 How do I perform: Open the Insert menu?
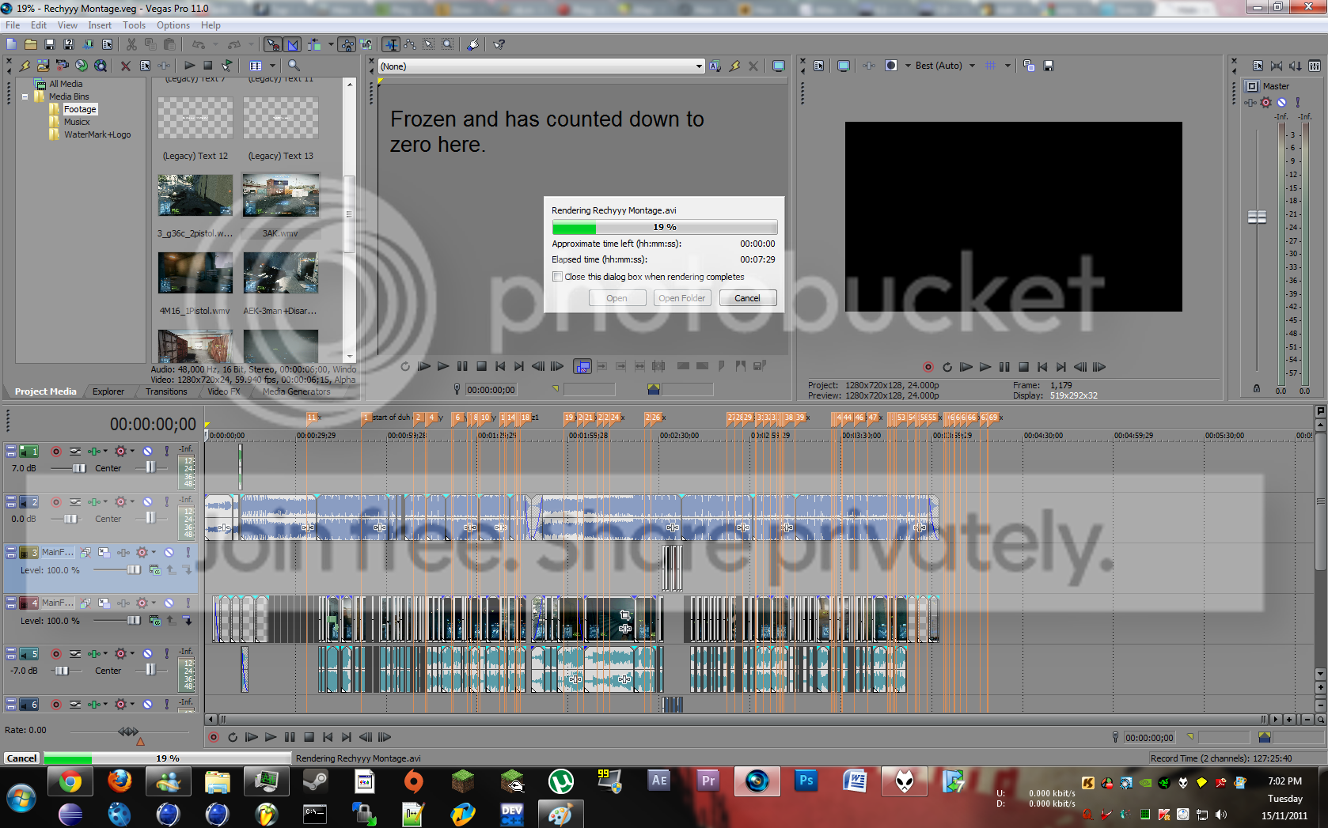click(x=100, y=25)
